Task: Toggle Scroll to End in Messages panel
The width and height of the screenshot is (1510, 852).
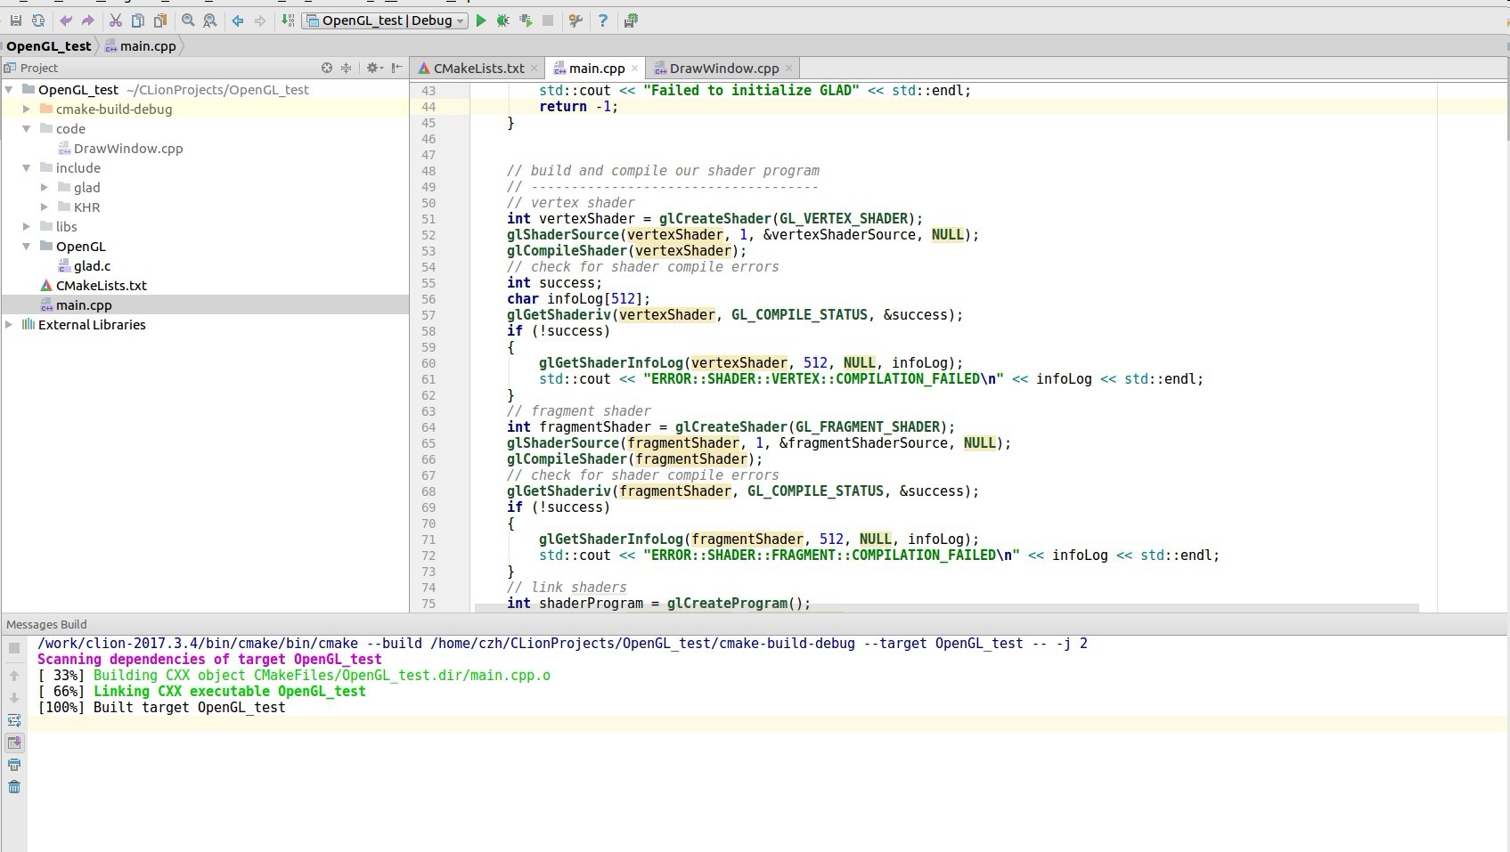Action: (x=14, y=742)
